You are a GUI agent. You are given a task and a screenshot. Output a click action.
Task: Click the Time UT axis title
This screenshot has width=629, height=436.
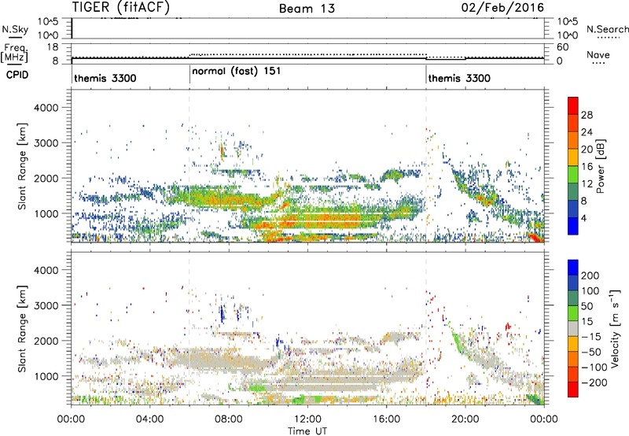coord(307,431)
